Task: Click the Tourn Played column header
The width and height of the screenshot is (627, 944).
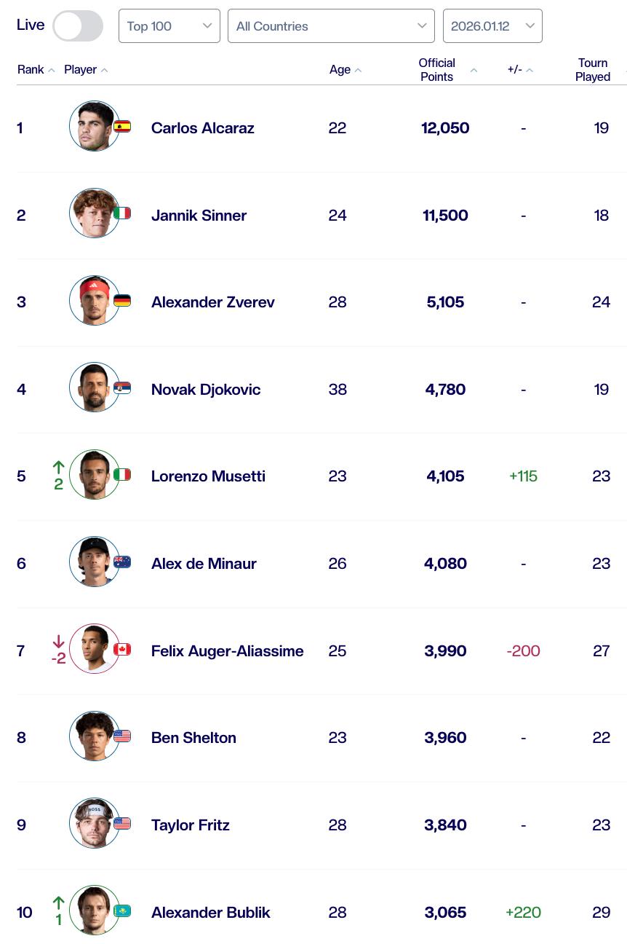Action: 592,70
